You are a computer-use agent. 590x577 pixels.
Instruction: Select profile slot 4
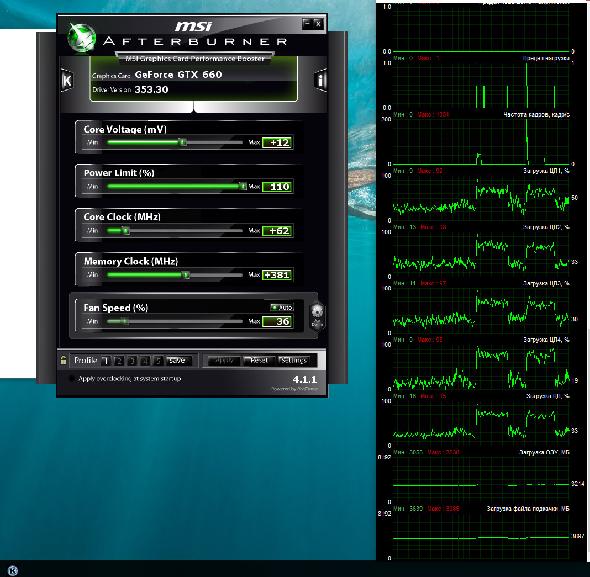[x=145, y=361]
